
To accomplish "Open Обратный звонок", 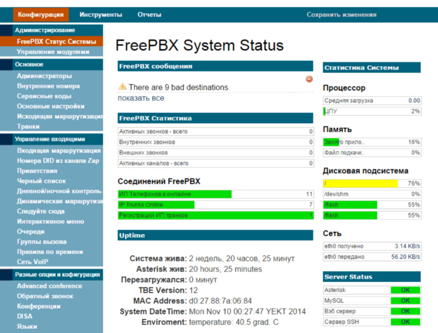I will coord(45,296).
